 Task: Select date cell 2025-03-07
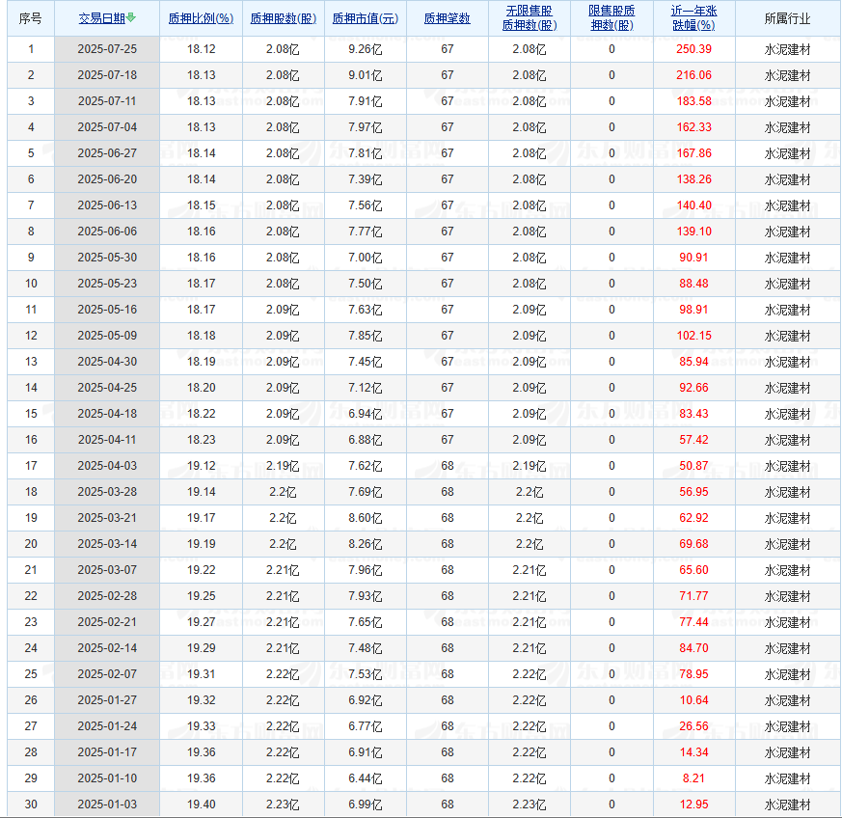point(107,570)
